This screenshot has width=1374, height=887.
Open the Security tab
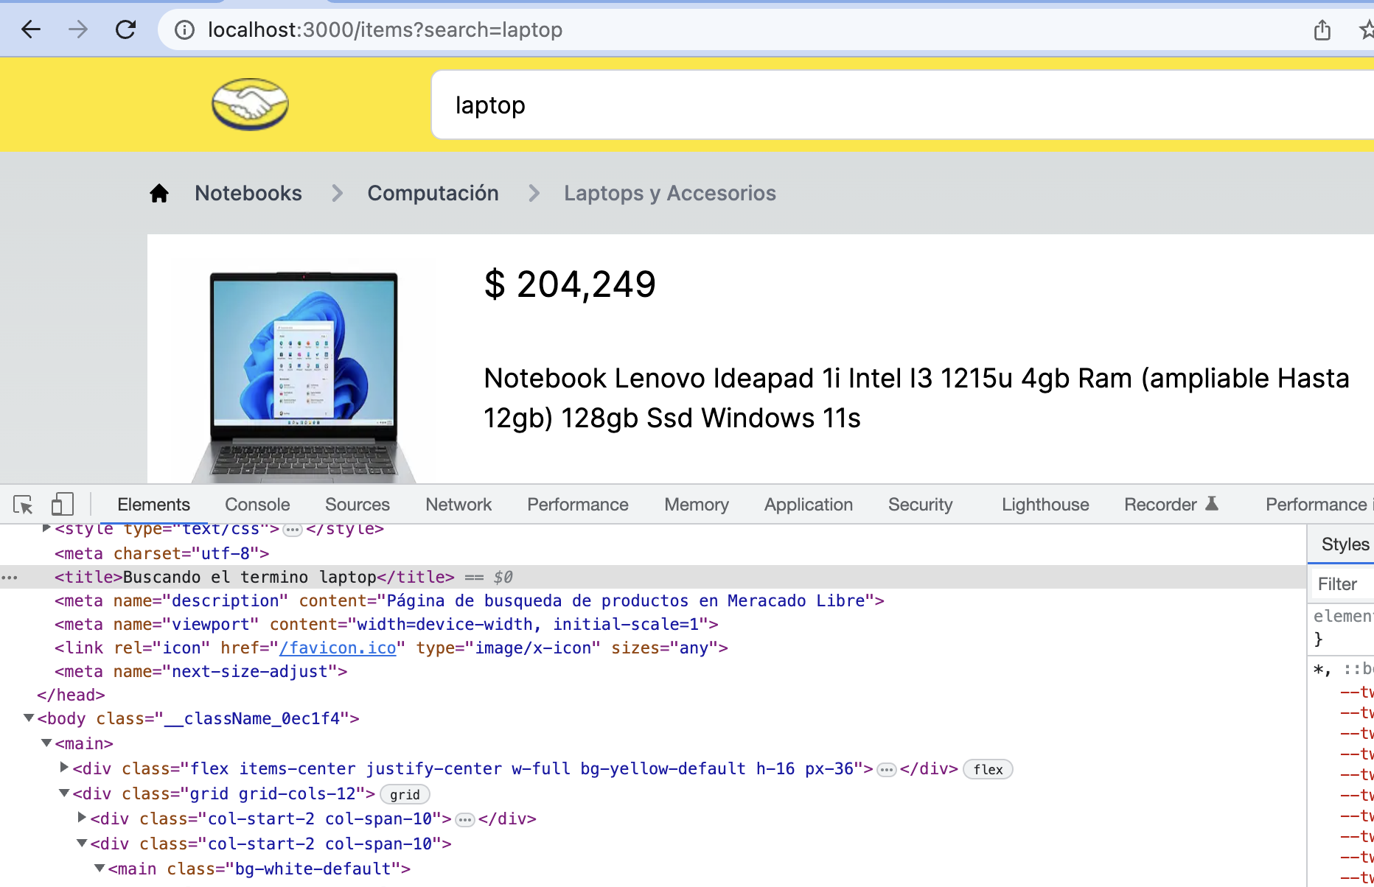pos(921,505)
